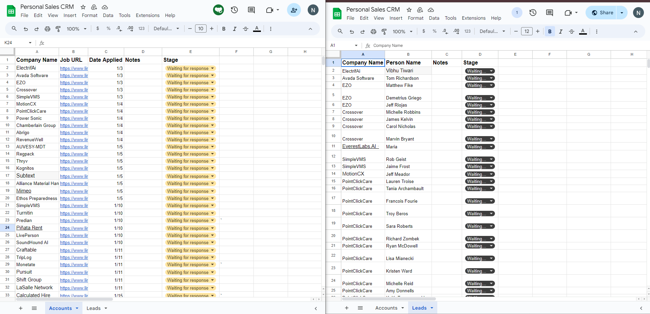Click the paint format icon in right toolbar
The height and width of the screenshot is (314, 650).
click(x=384, y=32)
